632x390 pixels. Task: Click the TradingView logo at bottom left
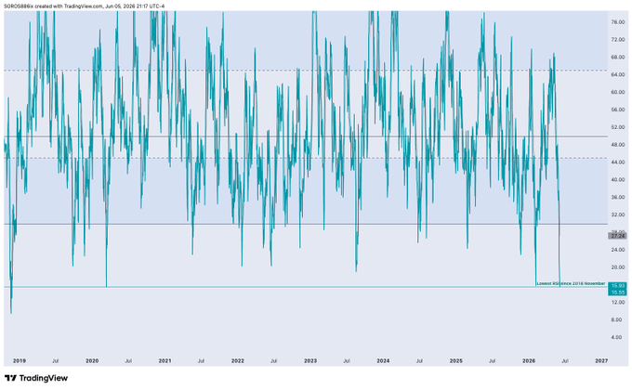[x=36, y=378]
